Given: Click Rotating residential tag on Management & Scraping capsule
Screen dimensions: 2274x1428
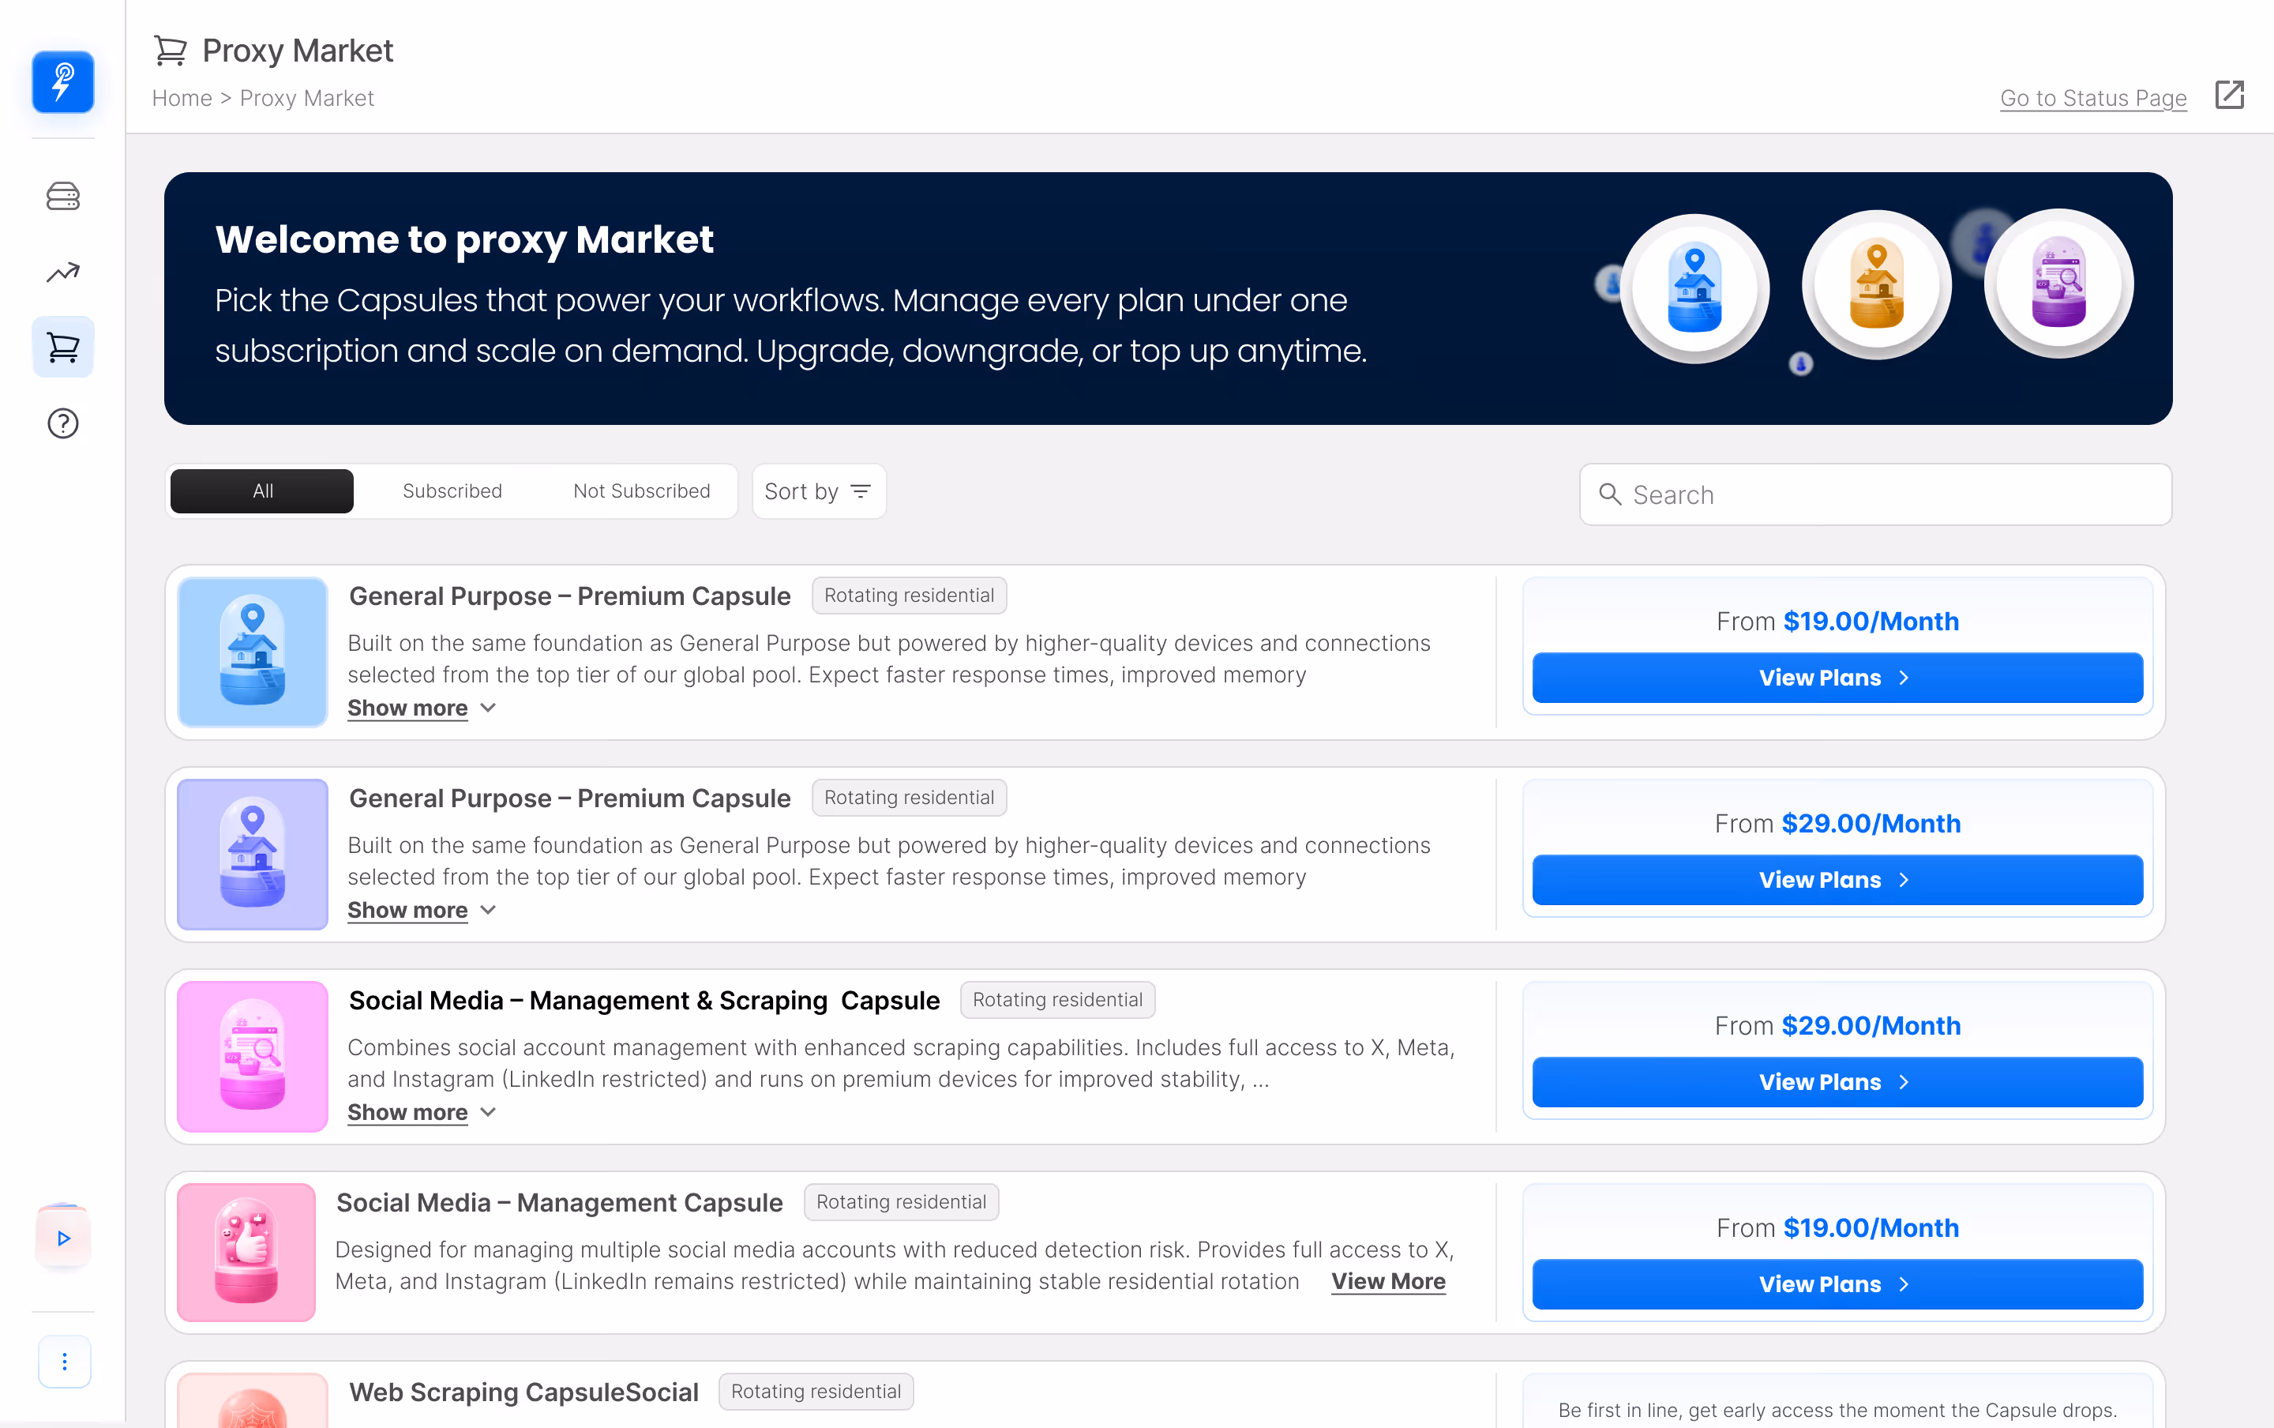Looking at the screenshot, I should [x=1057, y=999].
